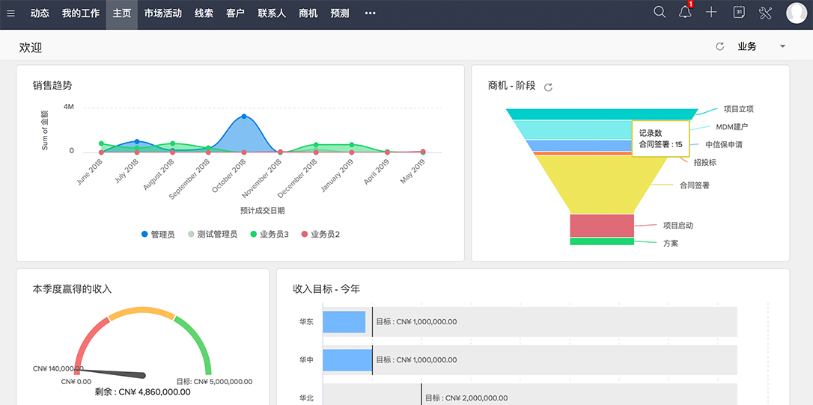Open the hamburger navigation menu
Screen dimensions: 813x405
tap(10, 13)
